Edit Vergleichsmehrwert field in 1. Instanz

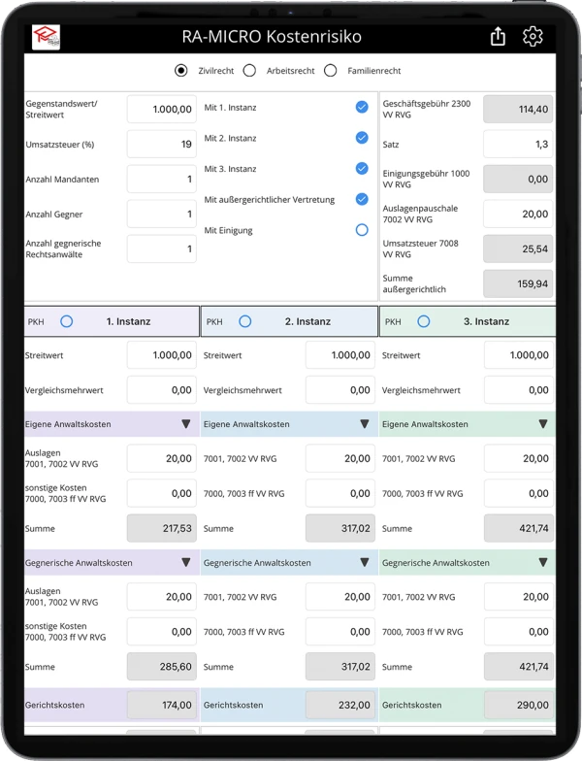(x=162, y=390)
